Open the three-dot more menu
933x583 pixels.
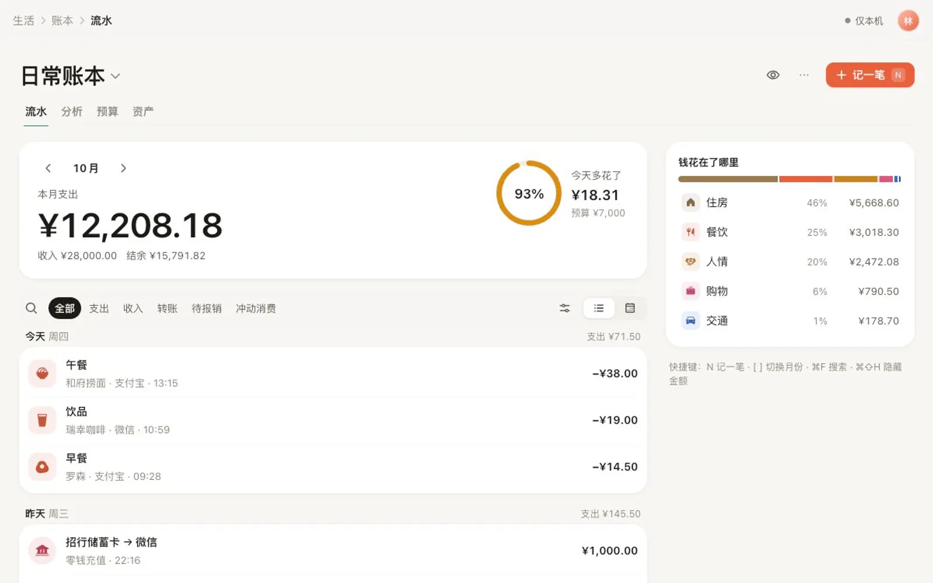(x=804, y=75)
